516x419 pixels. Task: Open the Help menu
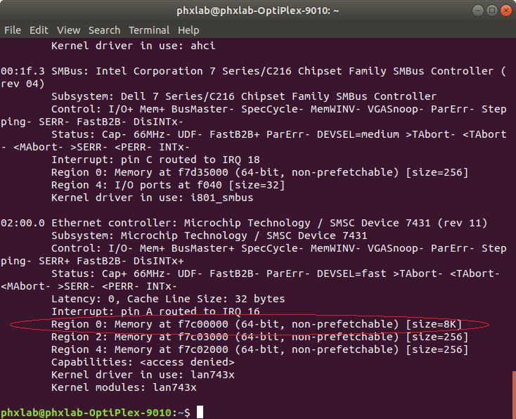[188, 30]
